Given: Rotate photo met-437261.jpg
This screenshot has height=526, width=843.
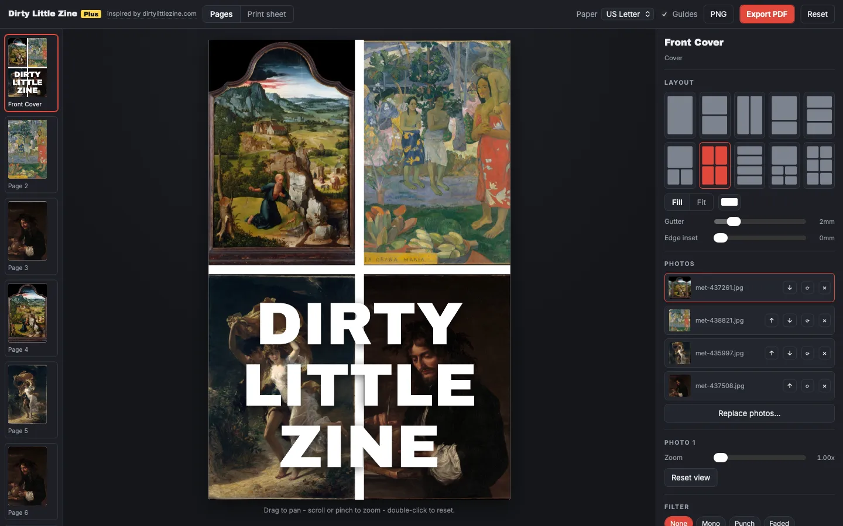Looking at the screenshot, I should [807, 288].
